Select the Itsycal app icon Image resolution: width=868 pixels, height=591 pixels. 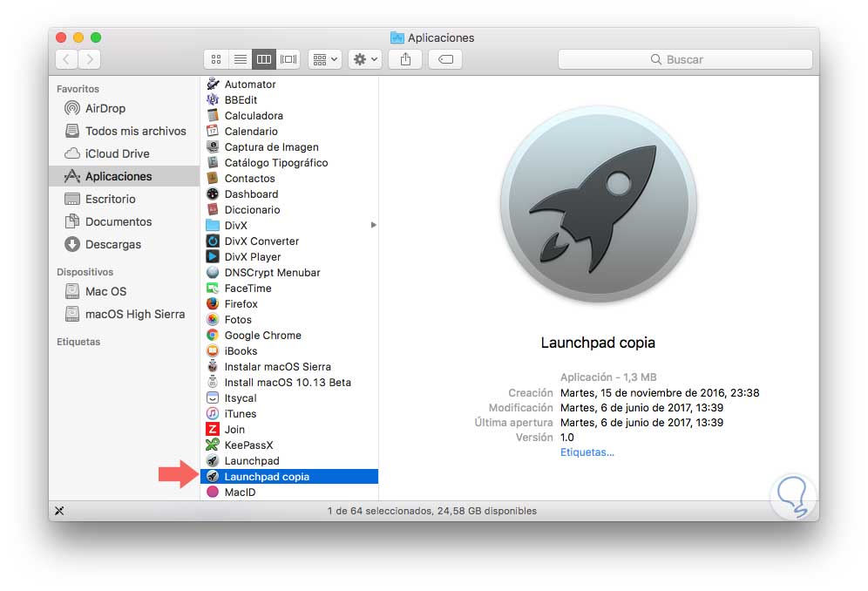coord(213,398)
